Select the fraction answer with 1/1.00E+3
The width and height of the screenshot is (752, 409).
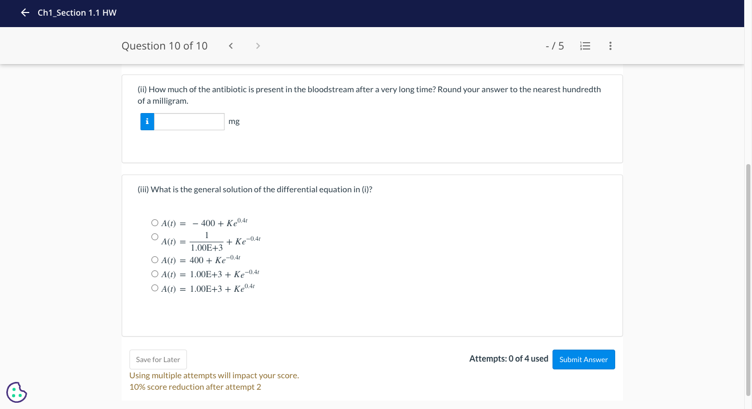[x=155, y=236]
